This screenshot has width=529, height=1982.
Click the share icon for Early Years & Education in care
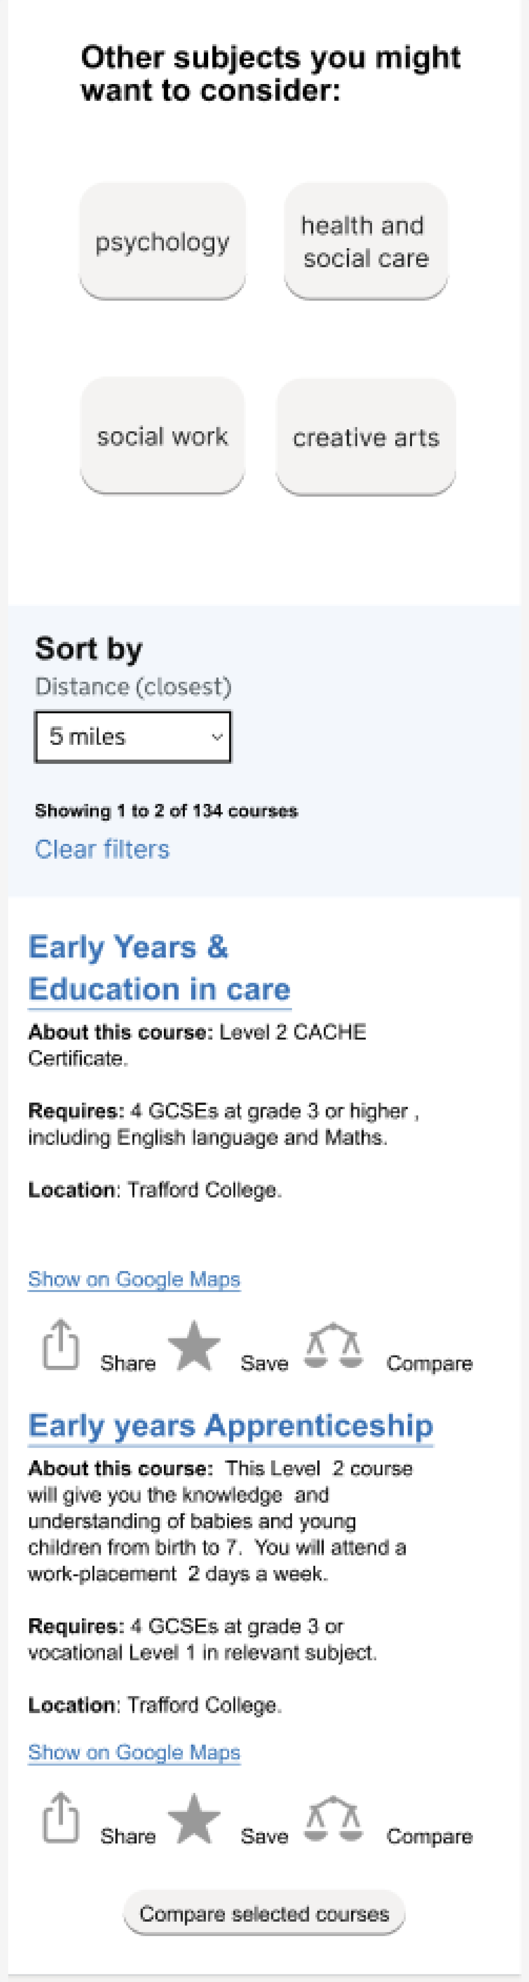[61, 1344]
